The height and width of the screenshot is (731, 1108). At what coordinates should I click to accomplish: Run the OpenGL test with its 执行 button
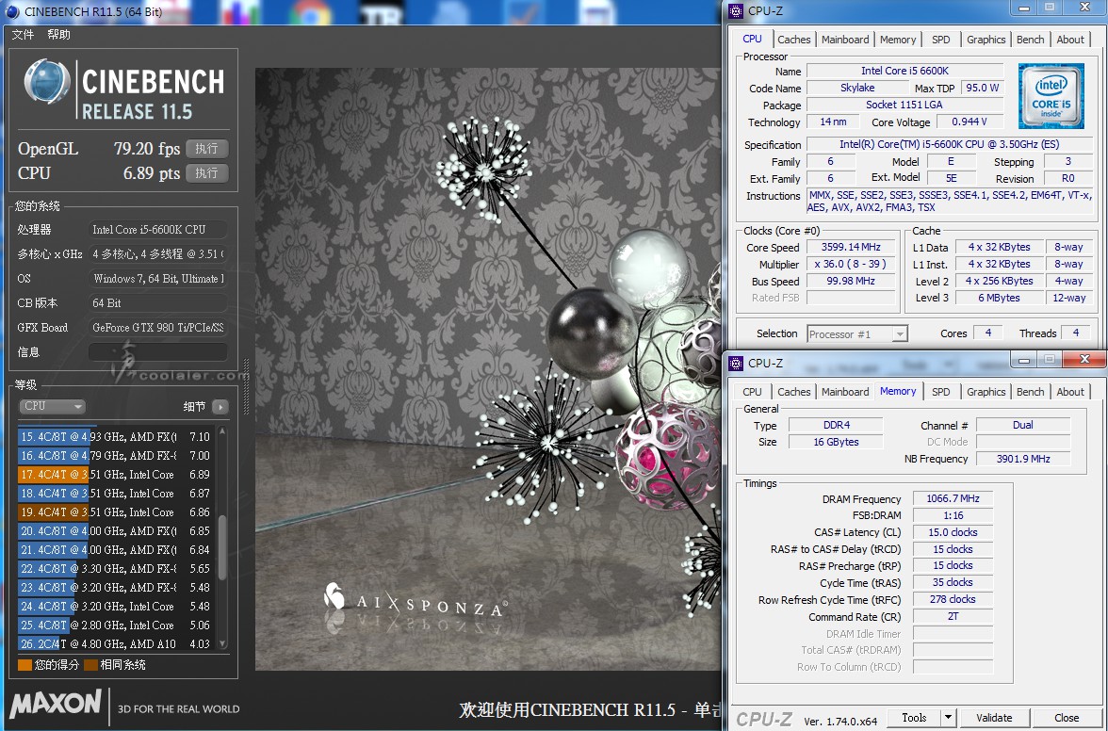point(207,149)
